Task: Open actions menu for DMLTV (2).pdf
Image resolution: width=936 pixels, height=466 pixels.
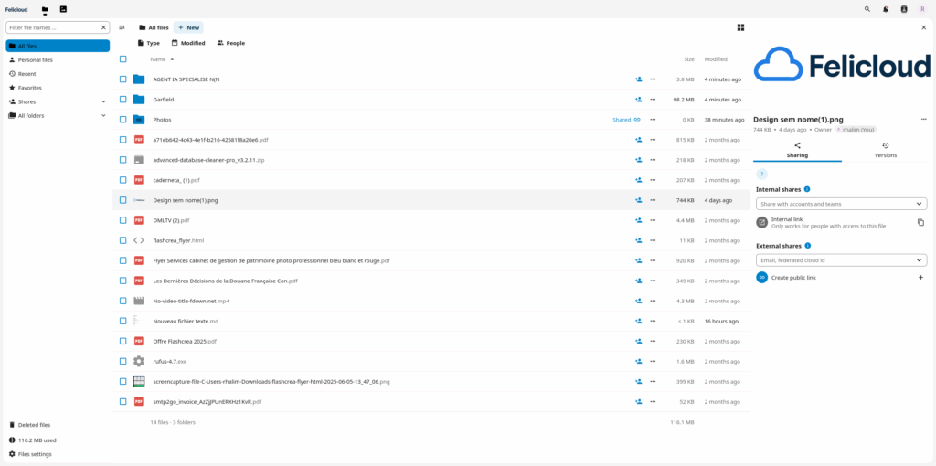Action: pyautogui.click(x=653, y=220)
